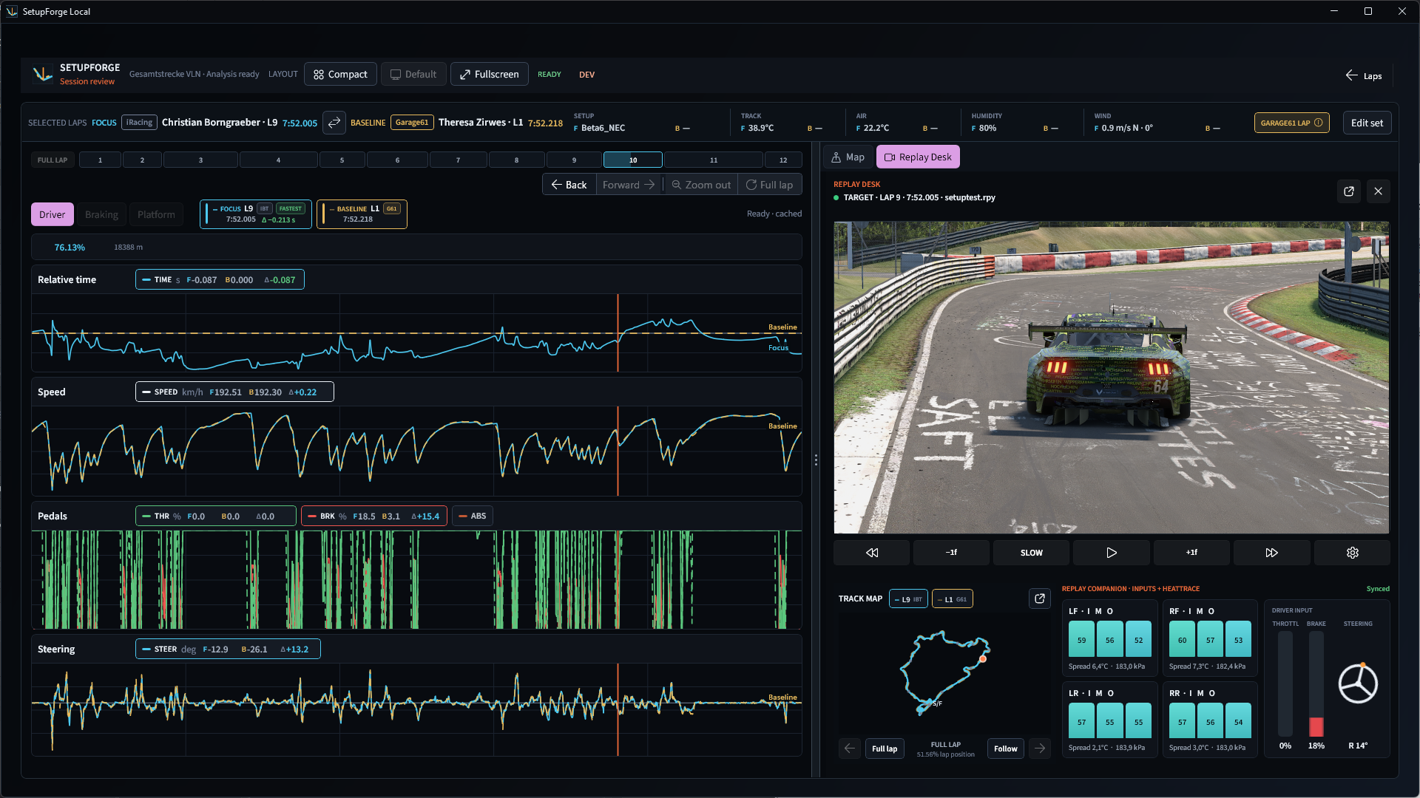Click the iRacing source tag
The image size is (1420, 798).
(x=139, y=123)
